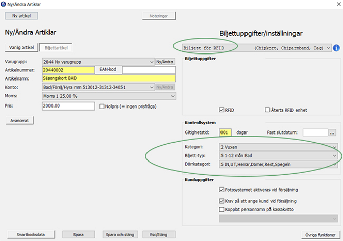
Task: Click the Smartbooksdata button
Action: coord(31,235)
